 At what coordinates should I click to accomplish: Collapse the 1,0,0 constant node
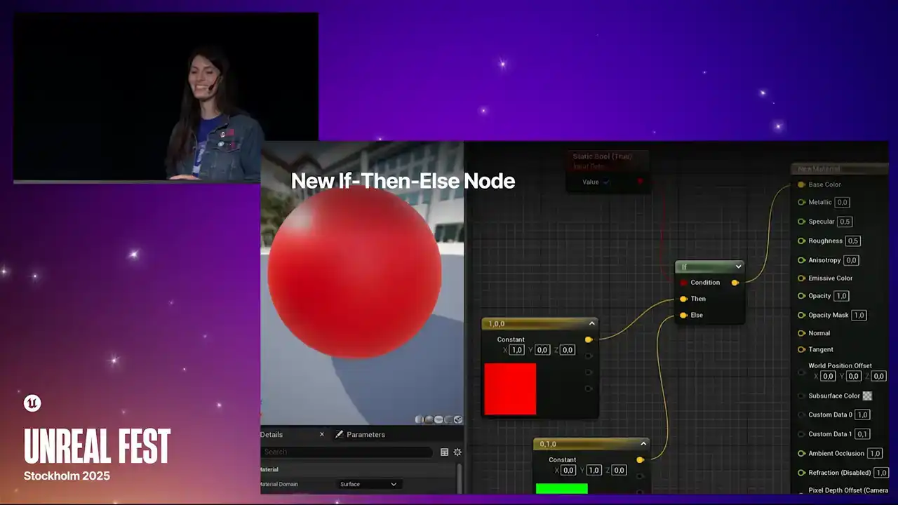(591, 323)
